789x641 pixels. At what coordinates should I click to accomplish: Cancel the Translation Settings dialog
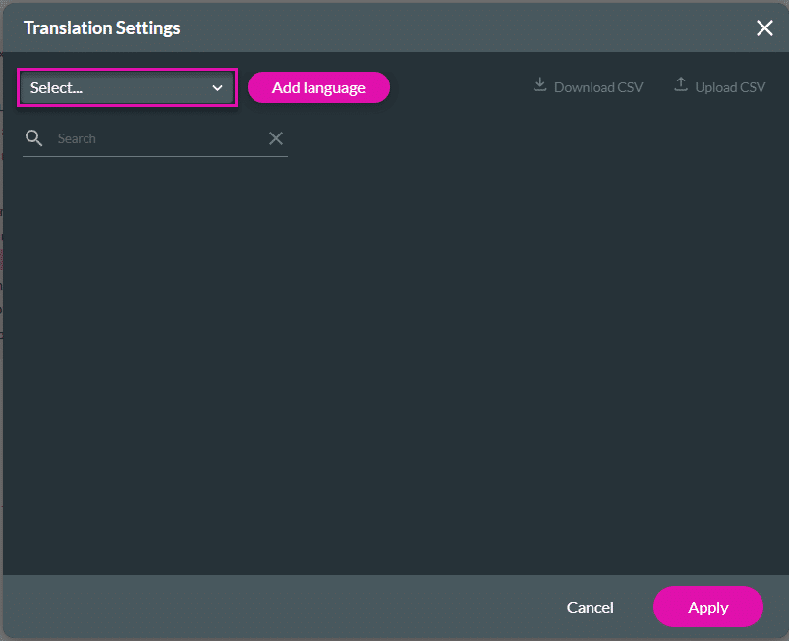[x=590, y=607]
